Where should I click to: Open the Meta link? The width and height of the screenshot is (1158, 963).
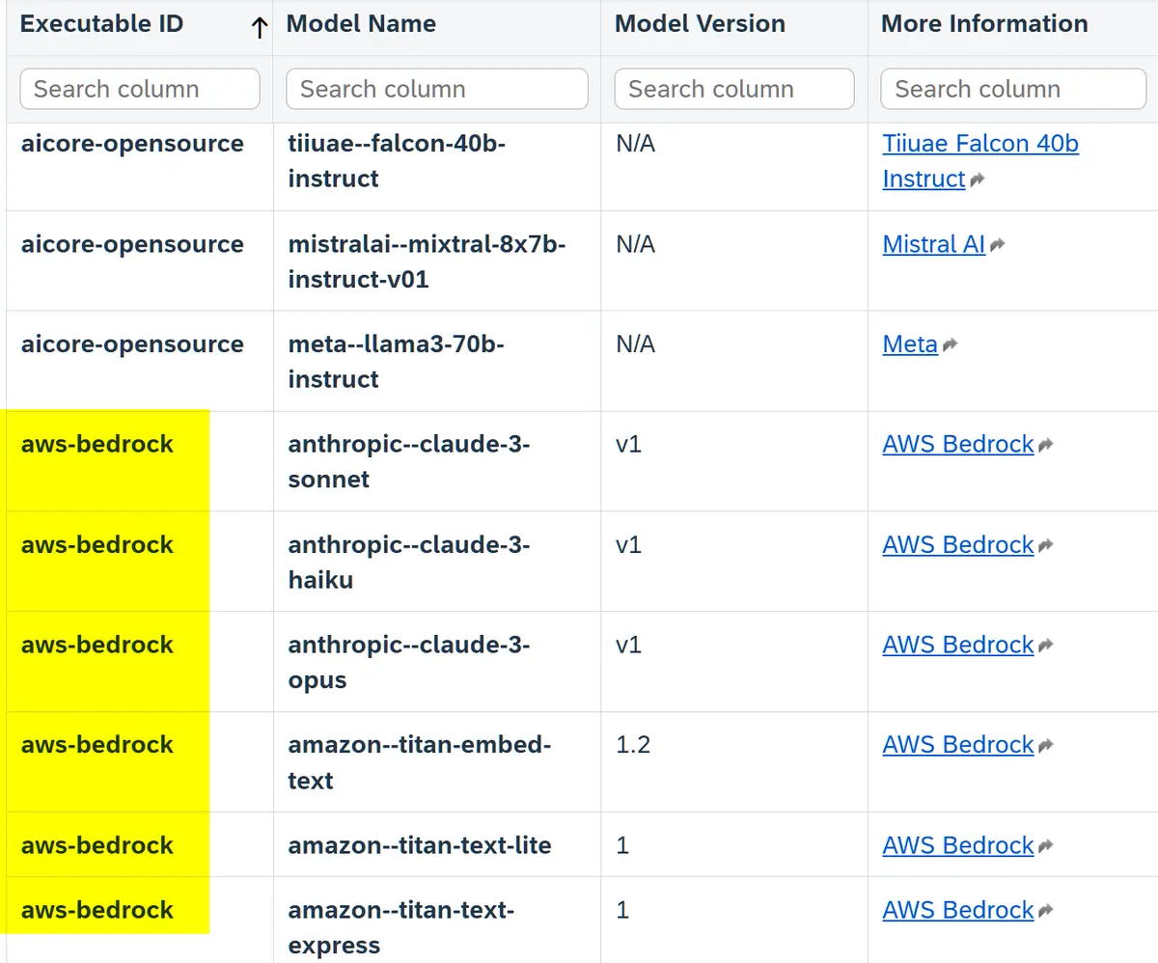[910, 344]
